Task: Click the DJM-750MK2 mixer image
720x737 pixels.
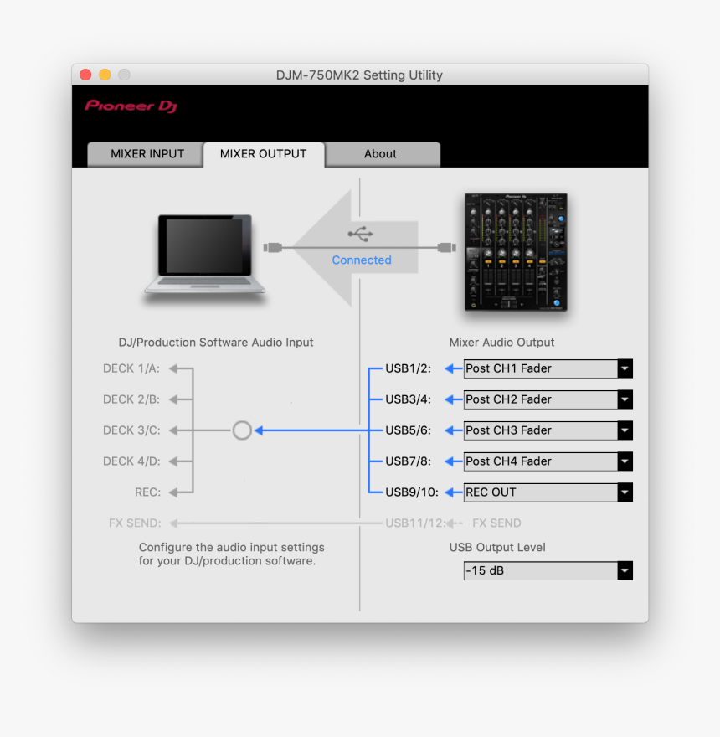Action: [x=515, y=253]
